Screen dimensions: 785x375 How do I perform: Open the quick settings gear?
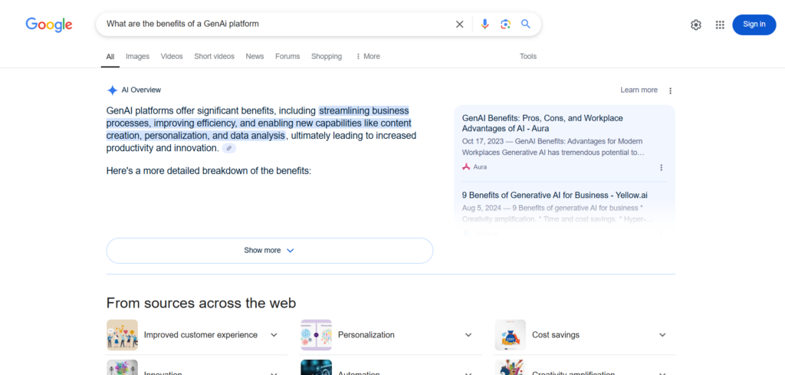click(696, 25)
